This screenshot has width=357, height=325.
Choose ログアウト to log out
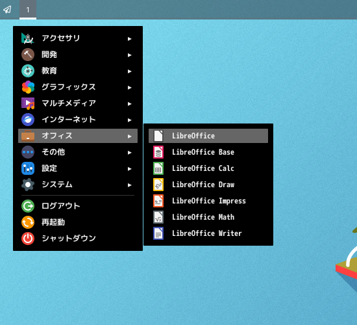click(78, 206)
